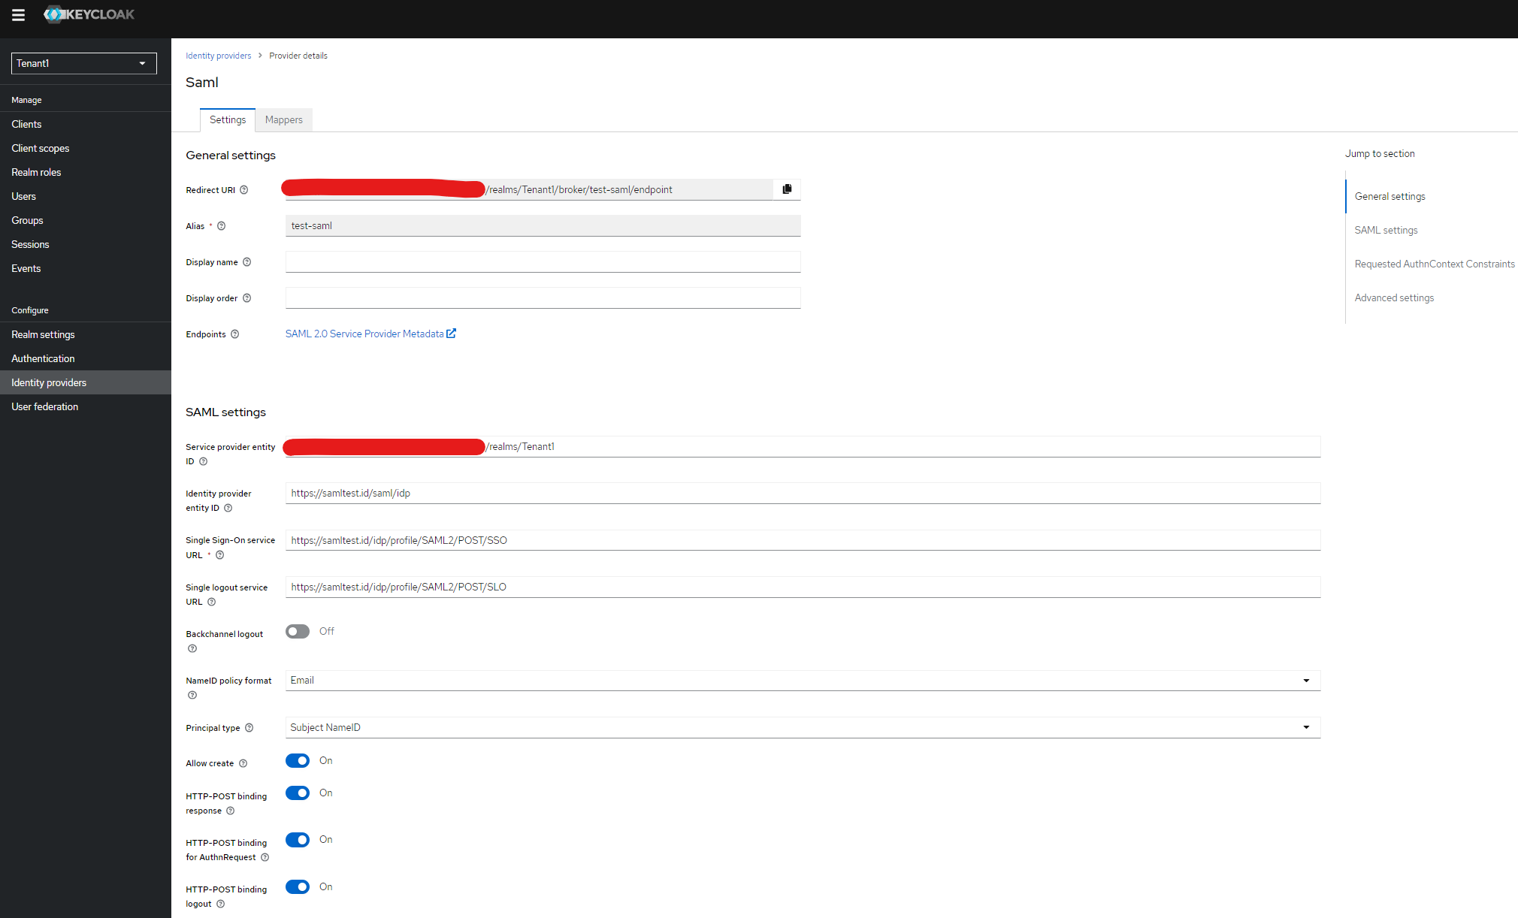Open help tooltip for Endpoints

point(235,334)
